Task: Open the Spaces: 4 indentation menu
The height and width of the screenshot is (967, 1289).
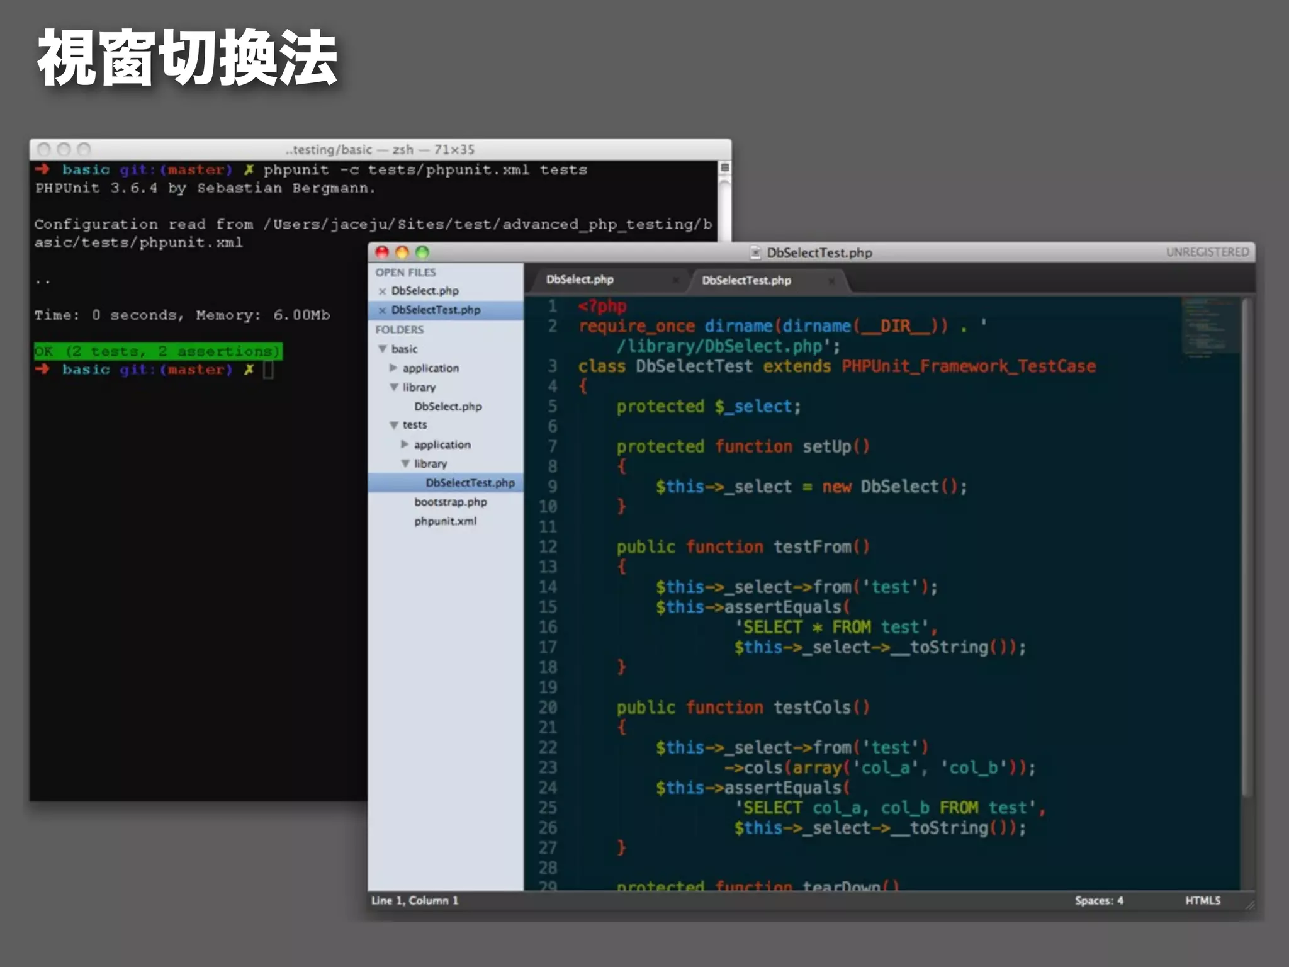Action: coord(1098,901)
